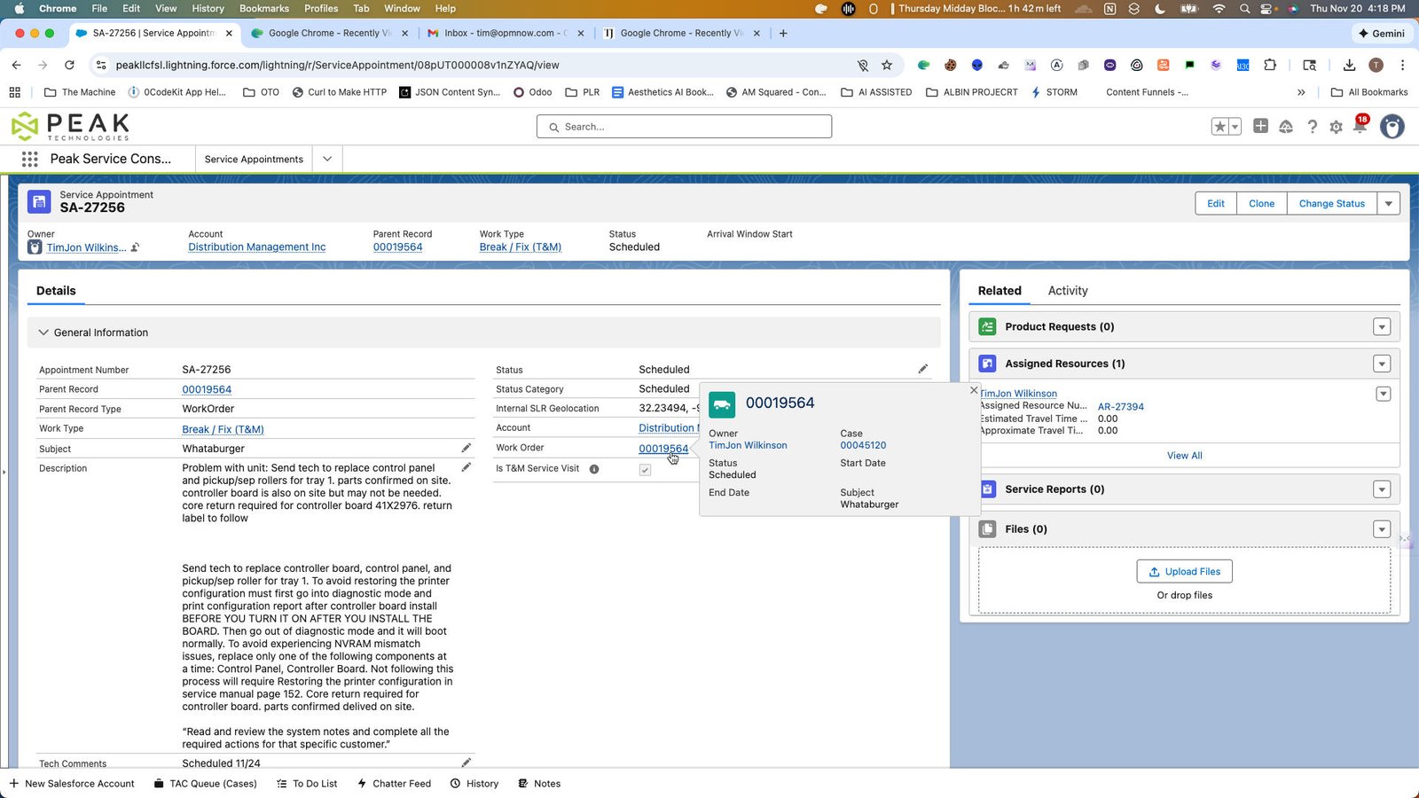Edit the Subject field pencil icon
This screenshot has width=1419, height=798.
[x=466, y=448]
